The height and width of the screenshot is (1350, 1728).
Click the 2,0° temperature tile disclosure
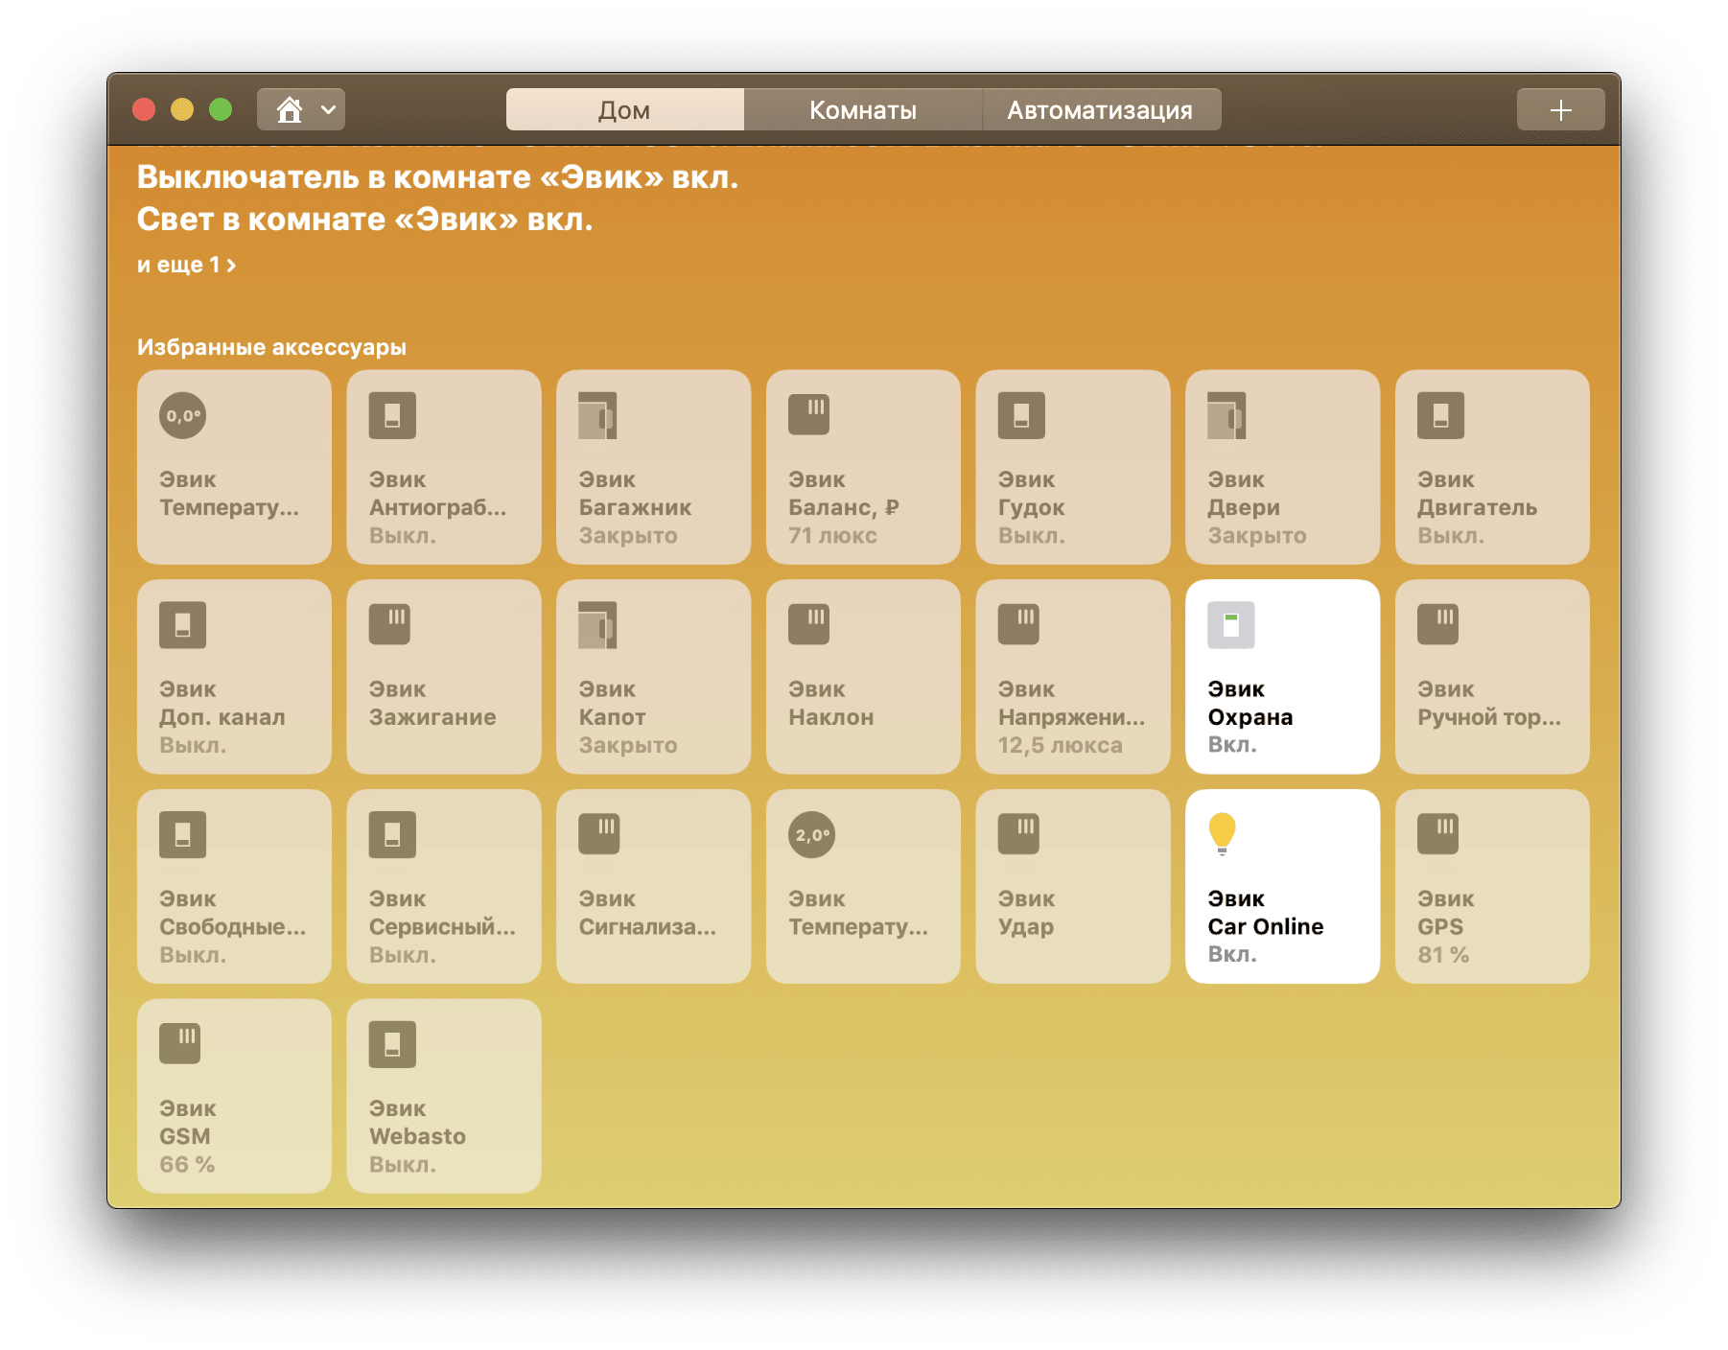[x=810, y=835]
